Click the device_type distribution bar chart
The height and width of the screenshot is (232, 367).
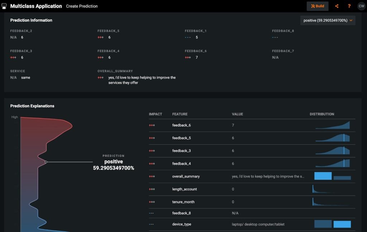pos(332,224)
